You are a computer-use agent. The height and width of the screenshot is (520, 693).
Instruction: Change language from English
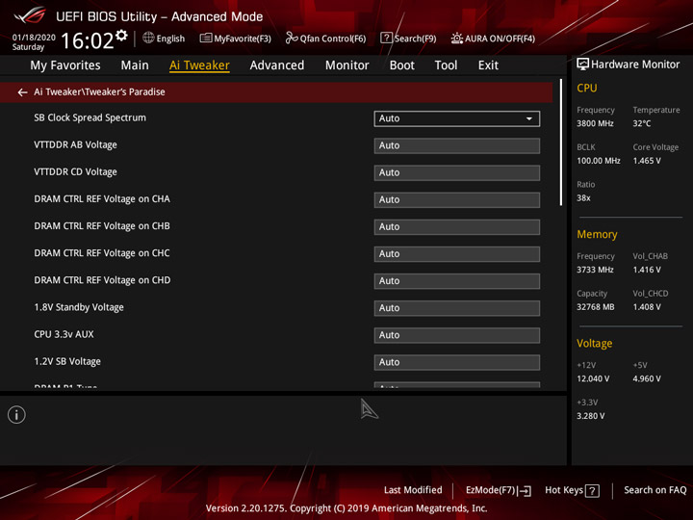[170, 39]
